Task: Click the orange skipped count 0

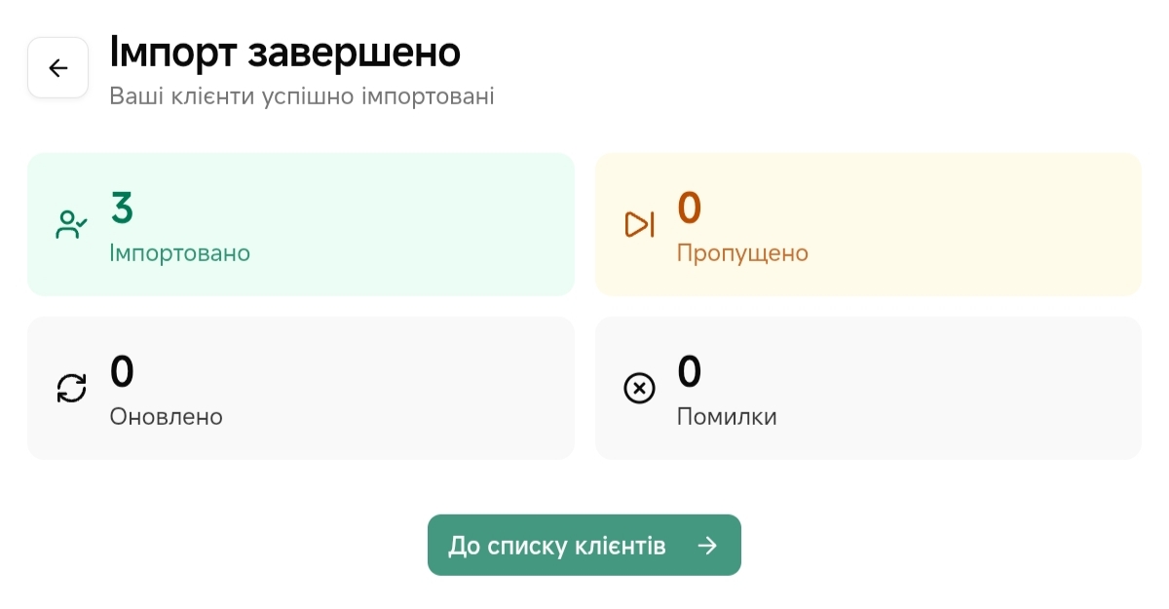Action: [690, 209]
